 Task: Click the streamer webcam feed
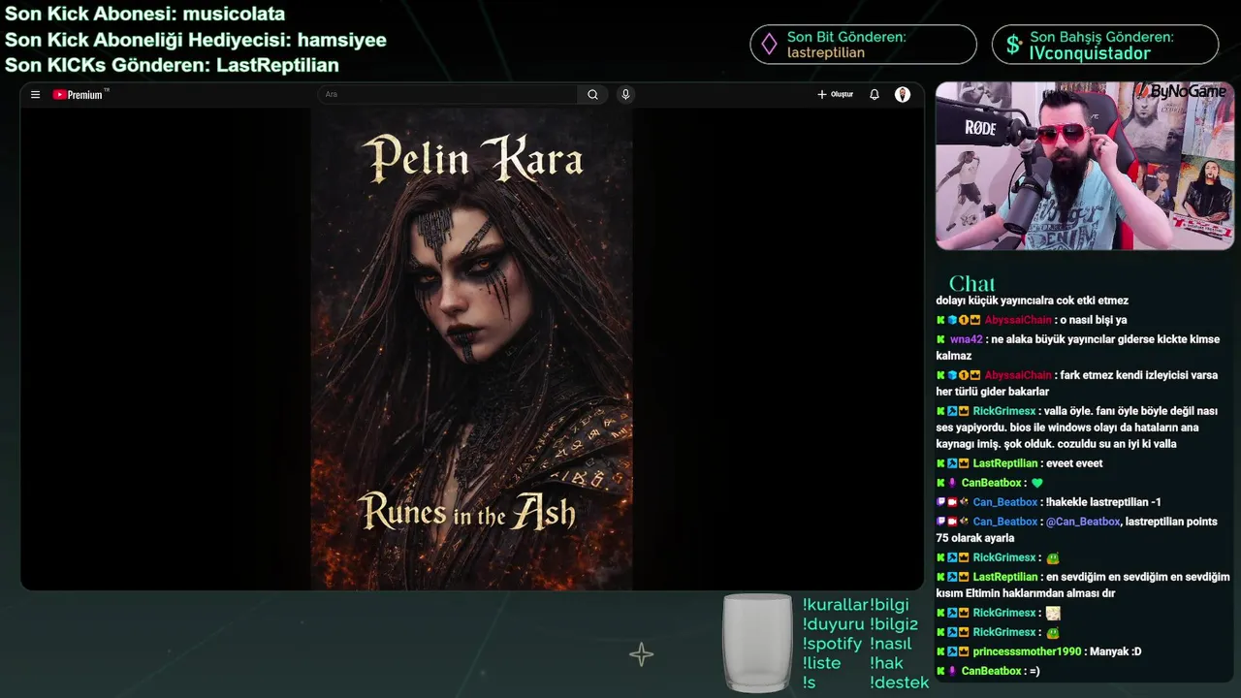1084,166
